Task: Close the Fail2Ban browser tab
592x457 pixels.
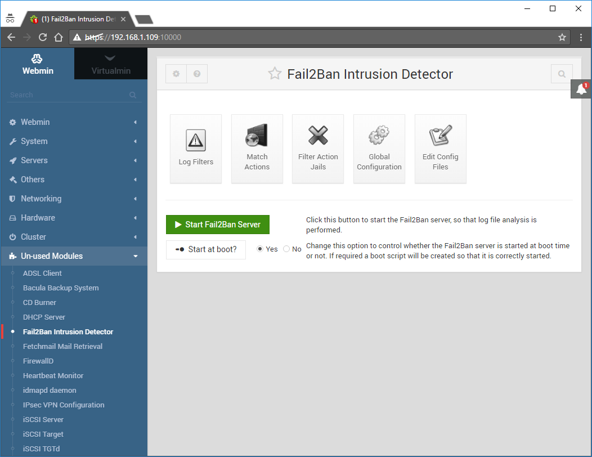Action: click(x=123, y=19)
